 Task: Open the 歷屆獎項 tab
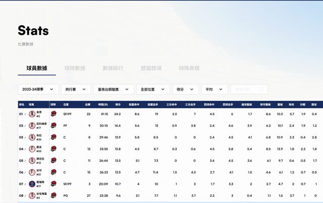(x=151, y=68)
